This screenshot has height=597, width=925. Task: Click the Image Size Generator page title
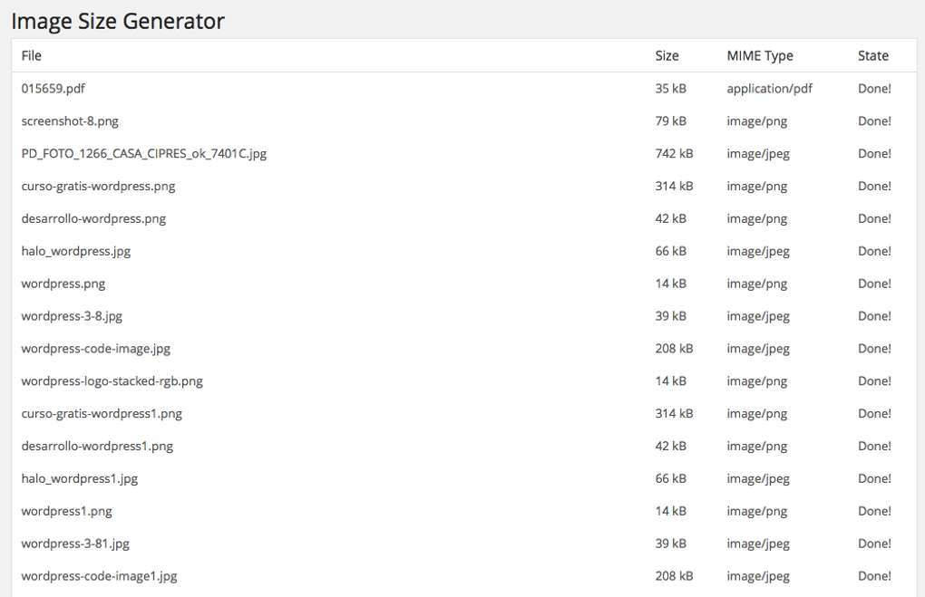pyautogui.click(x=116, y=21)
